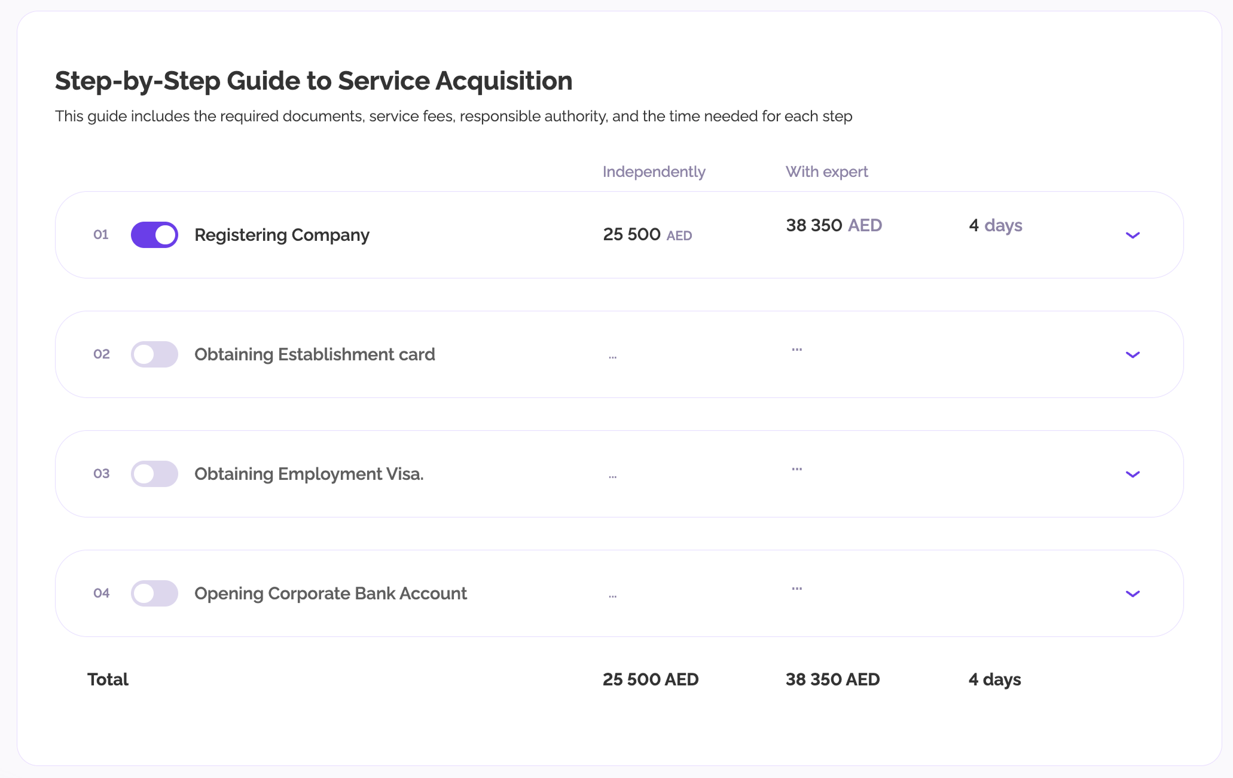Click the 4 days duration in step 01
Viewport: 1233px width, 778px height.
(995, 225)
